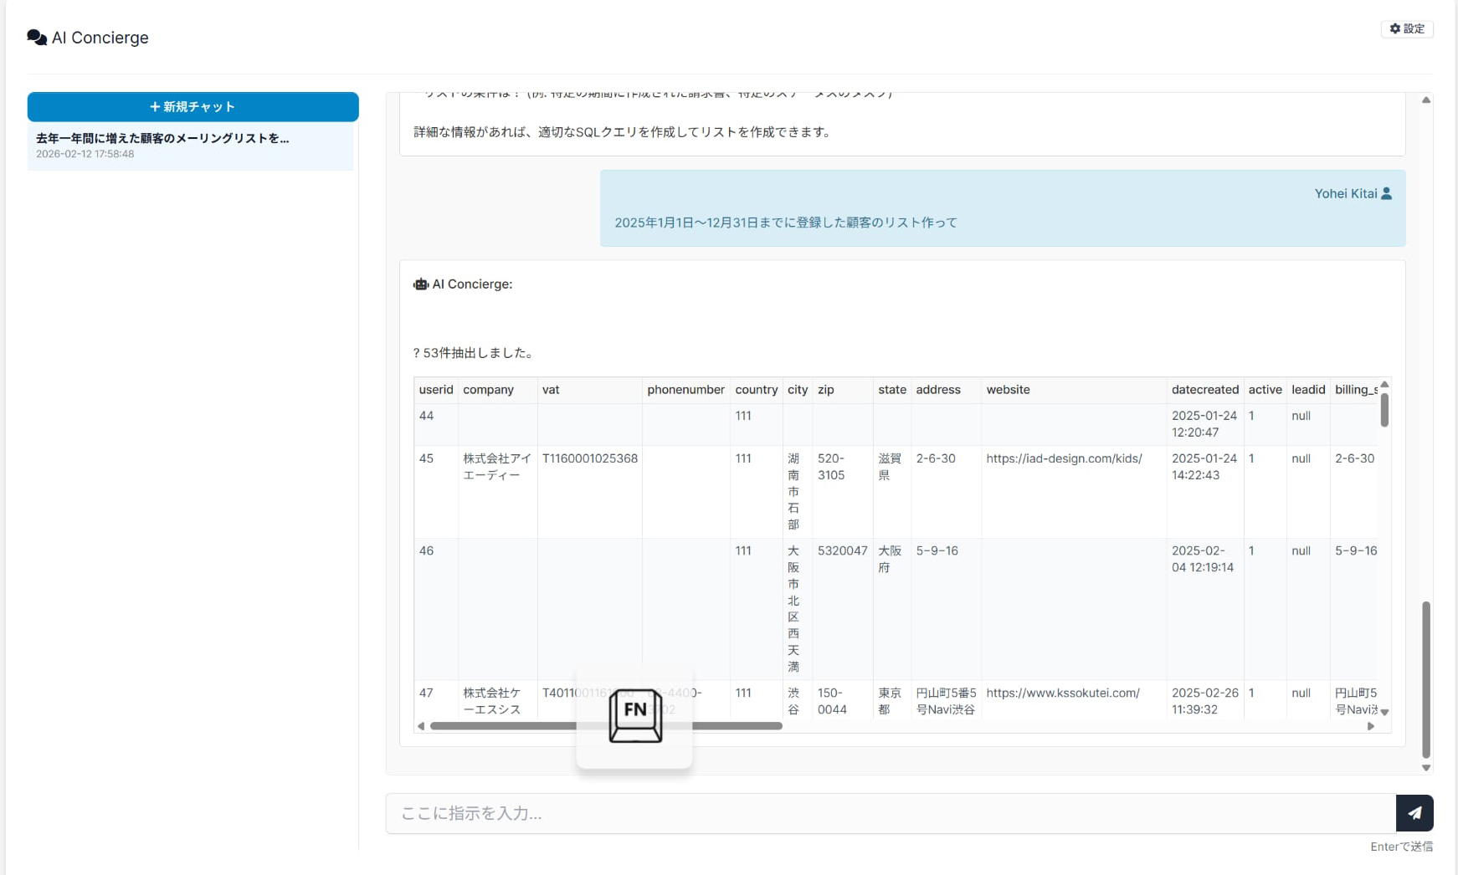Click the send paper plane icon
Image resolution: width=1458 pixels, height=875 pixels.
[1414, 812]
